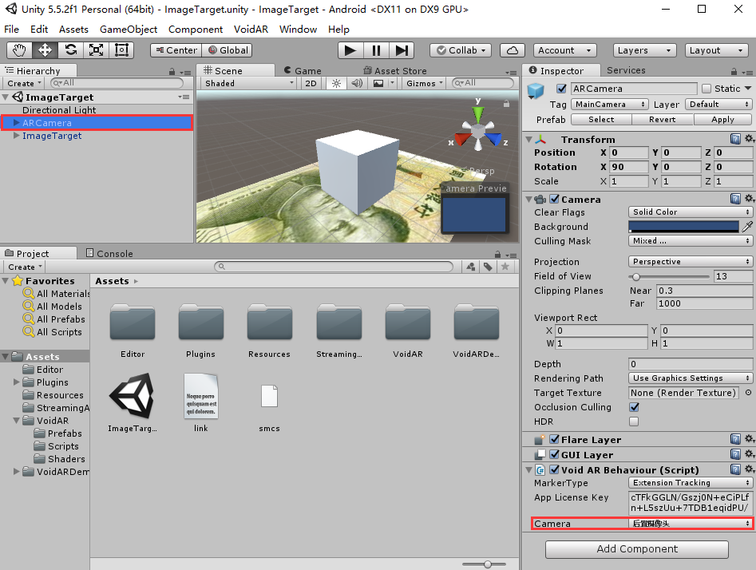This screenshot has height=570, width=756.
Task: Open Projection dropdown
Action: click(x=691, y=261)
